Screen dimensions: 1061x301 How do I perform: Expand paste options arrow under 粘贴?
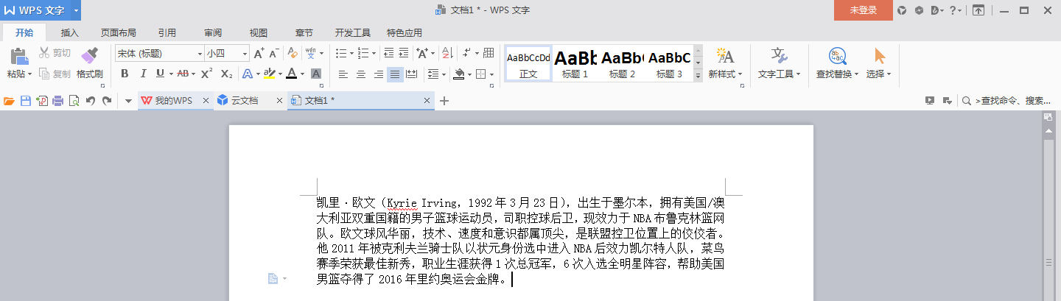(x=29, y=74)
